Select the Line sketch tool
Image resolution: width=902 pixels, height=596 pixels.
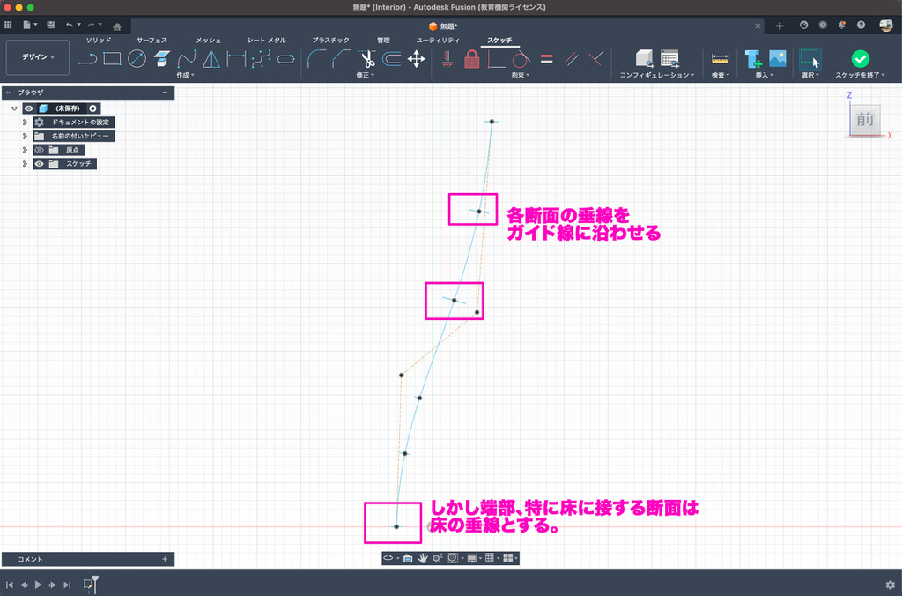(x=87, y=59)
